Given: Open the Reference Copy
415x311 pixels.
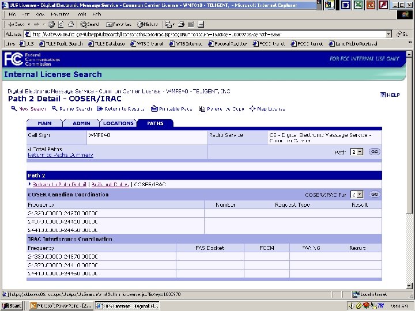Looking at the screenshot, I should pos(221,109).
